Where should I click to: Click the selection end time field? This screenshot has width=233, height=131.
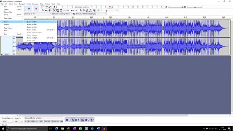[x=54, y=122]
